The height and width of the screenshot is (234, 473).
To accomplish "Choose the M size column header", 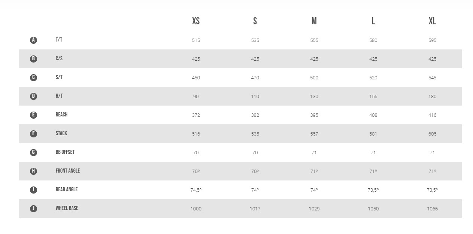I will coord(314,21).
